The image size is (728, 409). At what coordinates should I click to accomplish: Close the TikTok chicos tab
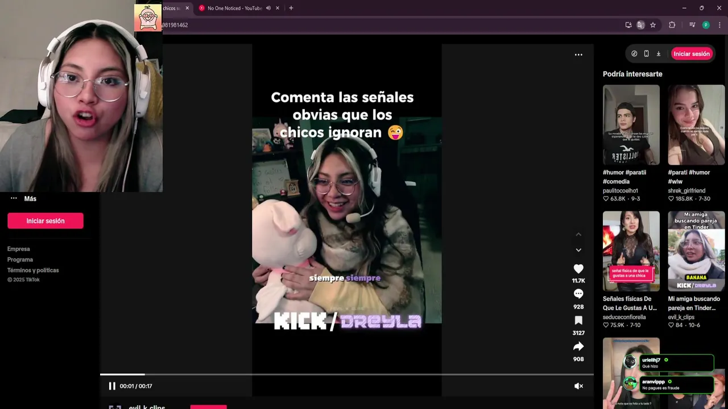(187, 8)
